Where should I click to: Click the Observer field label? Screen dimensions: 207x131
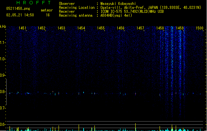click(x=67, y=4)
